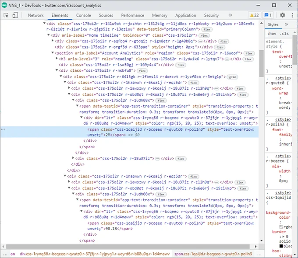
Task: Switch to the Network tab
Action: click(x=35, y=15)
